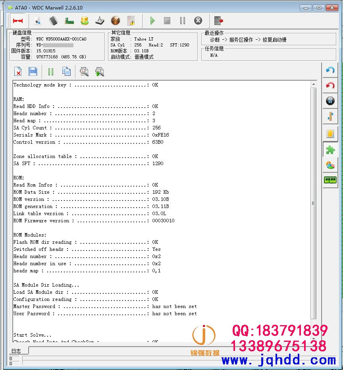Click the gray stop button

click(167, 21)
